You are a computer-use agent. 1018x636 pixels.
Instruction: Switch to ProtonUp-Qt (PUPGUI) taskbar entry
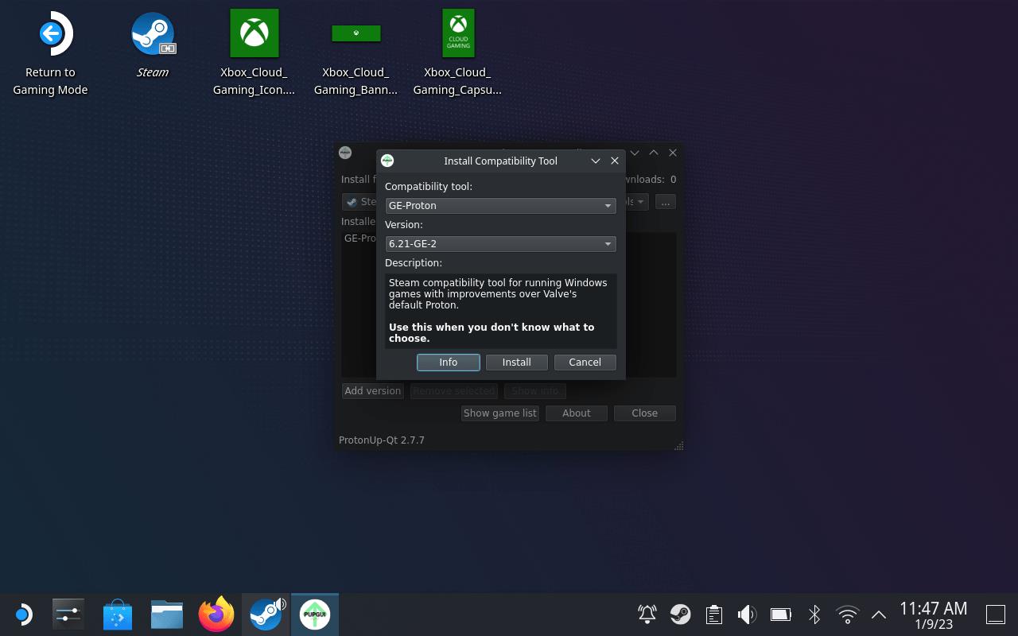coord(315,615)
